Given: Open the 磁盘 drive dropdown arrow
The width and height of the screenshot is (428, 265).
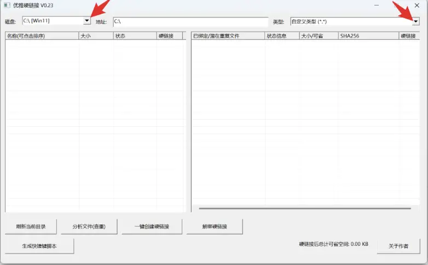Looking at the screenshot, I should tap(87, 21).
